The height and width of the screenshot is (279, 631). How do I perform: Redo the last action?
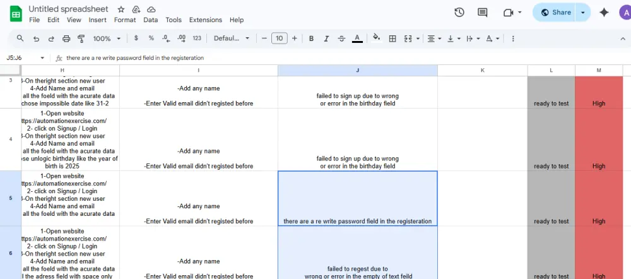tap(51, 39)
